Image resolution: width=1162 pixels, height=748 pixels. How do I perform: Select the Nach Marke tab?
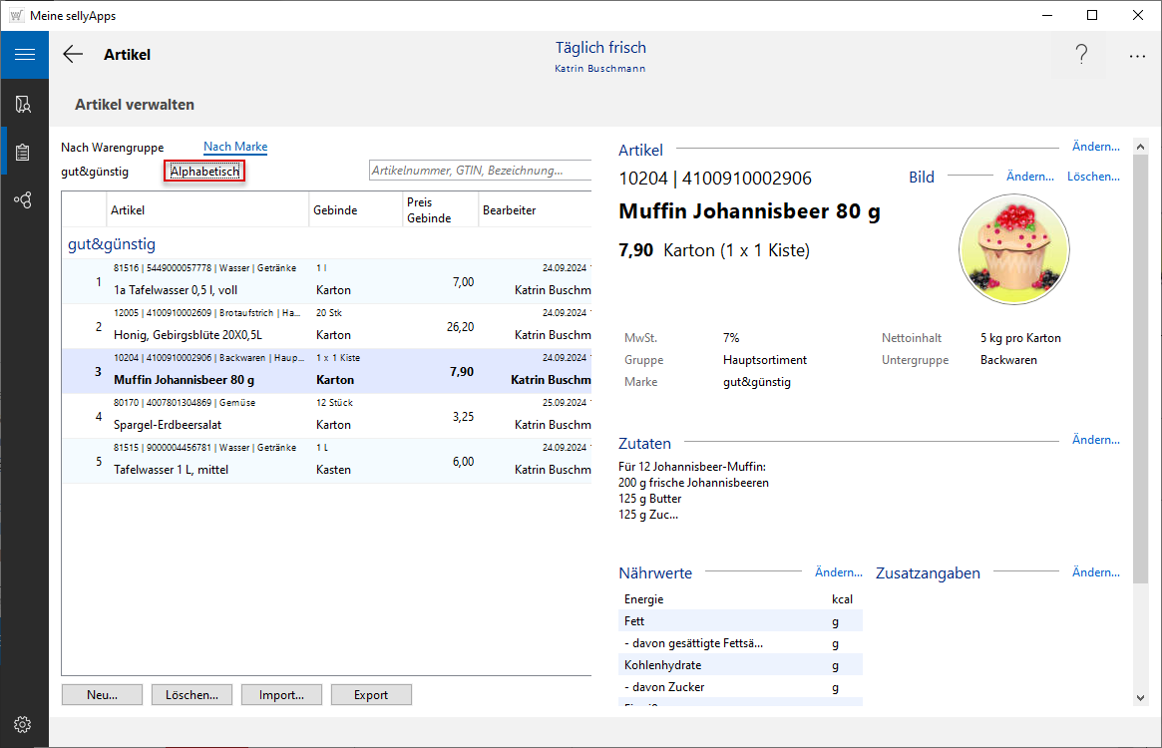tap(235, 148)
